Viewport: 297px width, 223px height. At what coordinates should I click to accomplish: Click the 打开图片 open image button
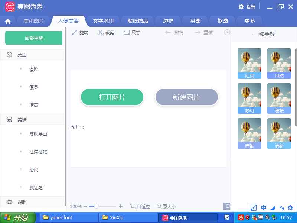click(112, 97)
